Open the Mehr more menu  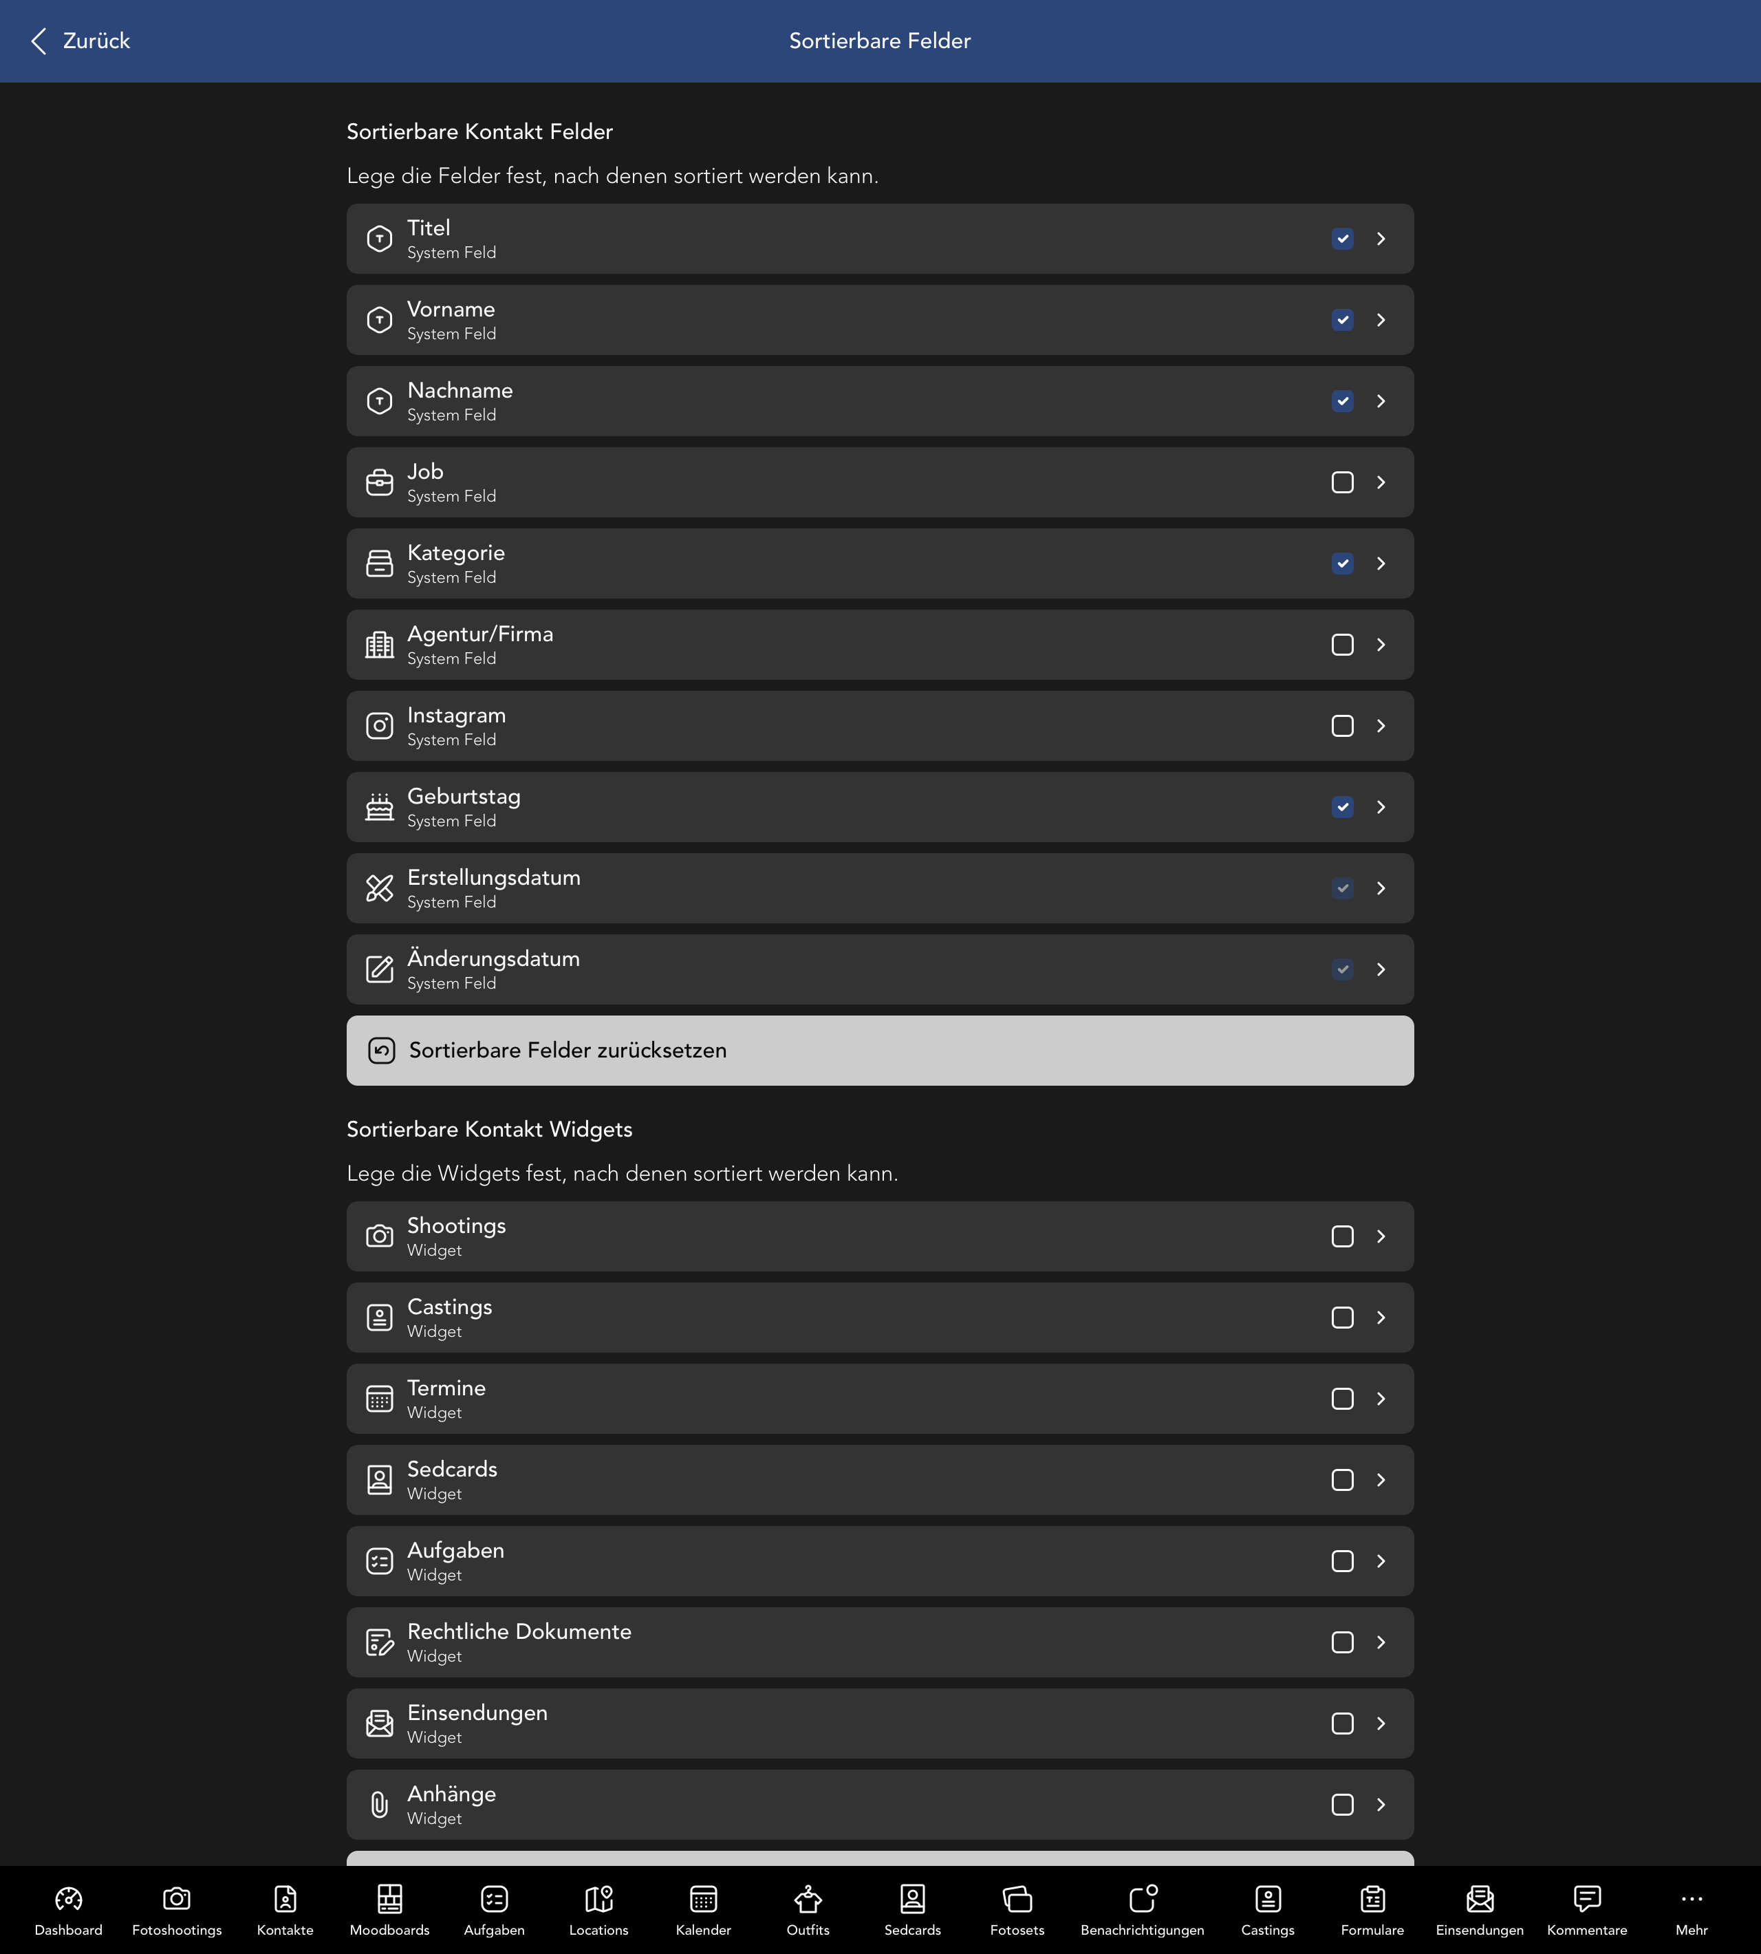pyautogui.click(x=1692, y=1911)
